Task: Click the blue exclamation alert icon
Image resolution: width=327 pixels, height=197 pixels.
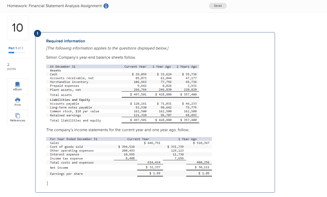Action: click(37, 33)
